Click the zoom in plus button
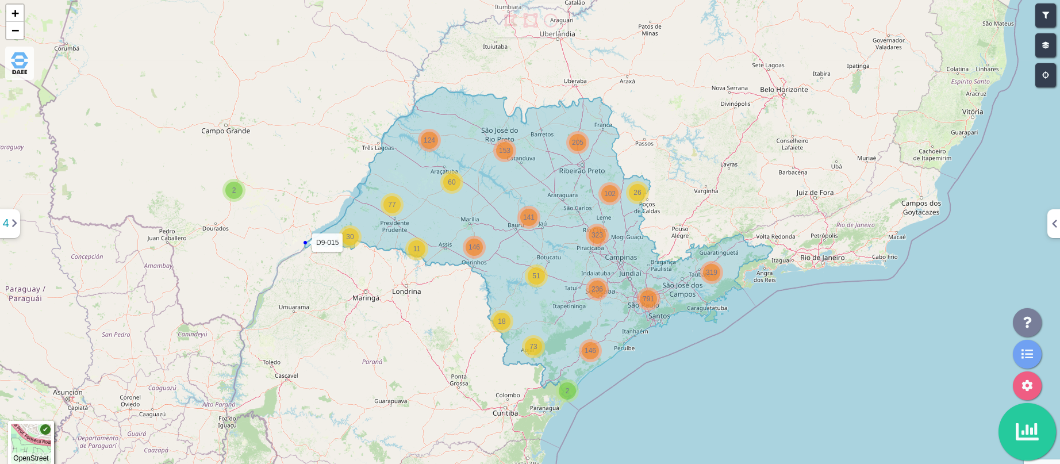The height and width of the screenshot is (464, 1060). [15, 13]
